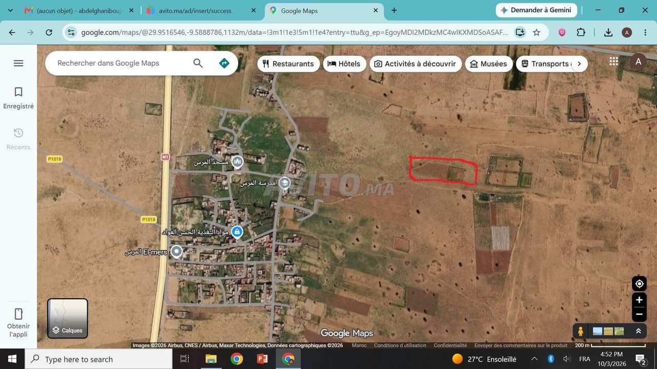Click the El-mers locality marker
657x369 pixels.
177,252
